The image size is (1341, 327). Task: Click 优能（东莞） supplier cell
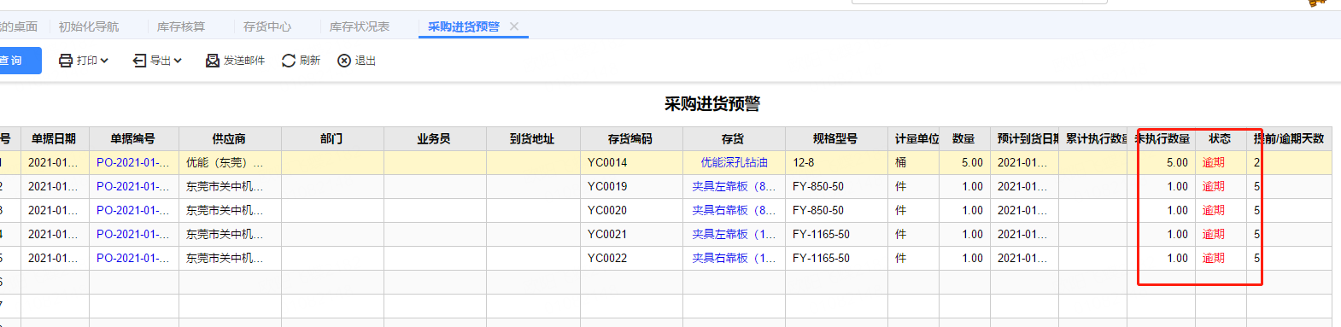click(231, 162)
